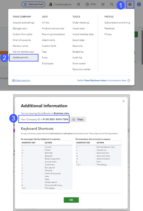Click the Copy company ID button
This screenshot has height=211, width=143.
[78, 119]
